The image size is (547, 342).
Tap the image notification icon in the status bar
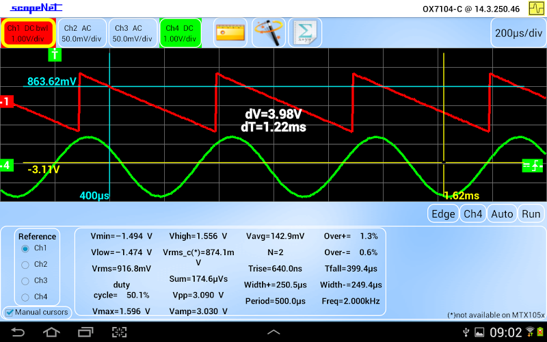[x=480, y=332]
